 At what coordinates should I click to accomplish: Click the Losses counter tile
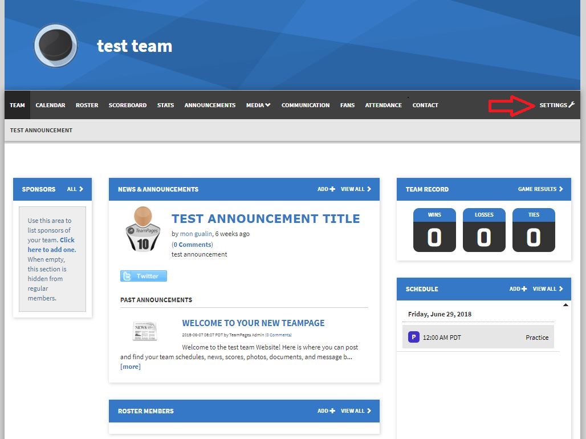tap(484, 230)
